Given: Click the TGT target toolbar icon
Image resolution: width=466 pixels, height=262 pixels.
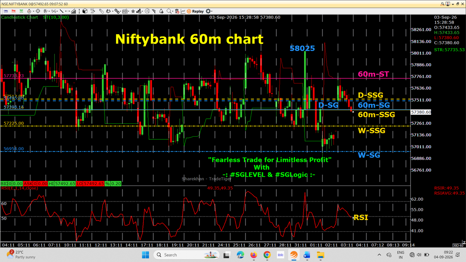Looking at the screenshot, I should coord(21,11).
